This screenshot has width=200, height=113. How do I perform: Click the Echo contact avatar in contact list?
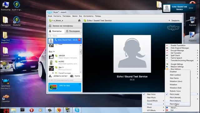tap(51, 41)
